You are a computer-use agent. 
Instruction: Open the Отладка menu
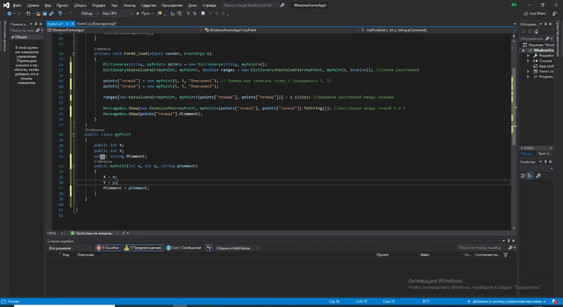click(99, 5)
